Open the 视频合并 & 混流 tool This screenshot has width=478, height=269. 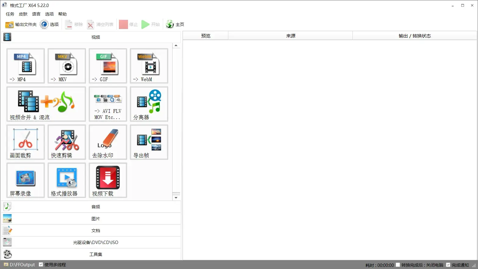coord(46,104)
